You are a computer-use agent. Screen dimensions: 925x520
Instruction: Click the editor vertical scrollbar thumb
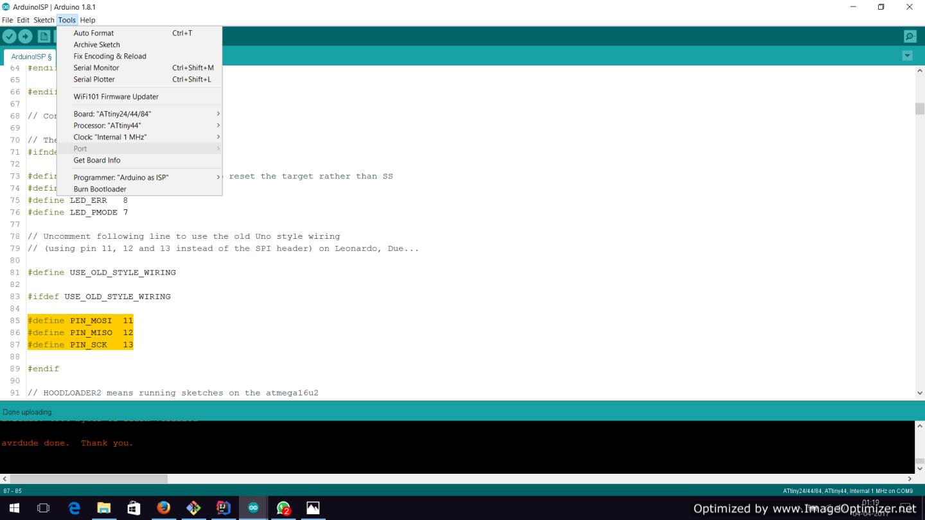point(919,108)
